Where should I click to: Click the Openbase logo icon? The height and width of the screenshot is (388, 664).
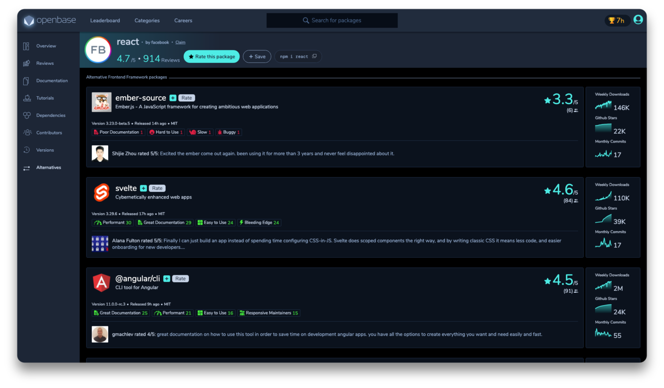tap(29, 21)
